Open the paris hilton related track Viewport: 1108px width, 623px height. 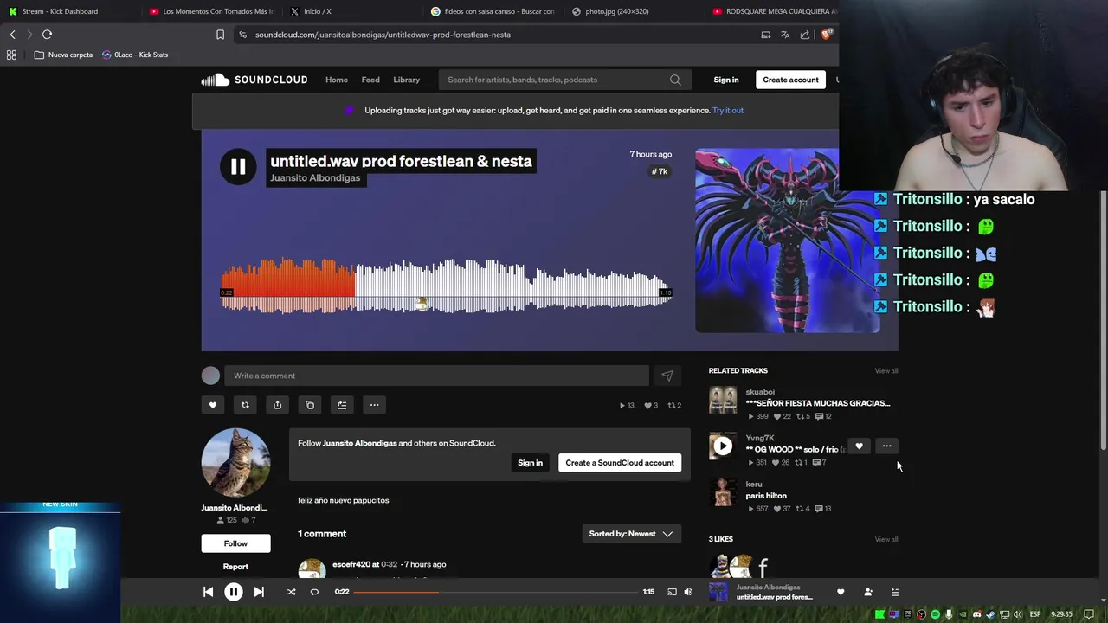766,496
